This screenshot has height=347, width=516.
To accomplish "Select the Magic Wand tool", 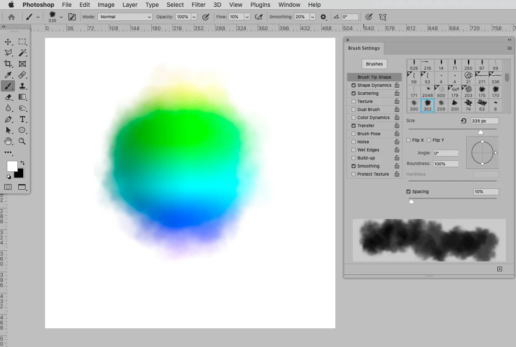I will [22, 53].
